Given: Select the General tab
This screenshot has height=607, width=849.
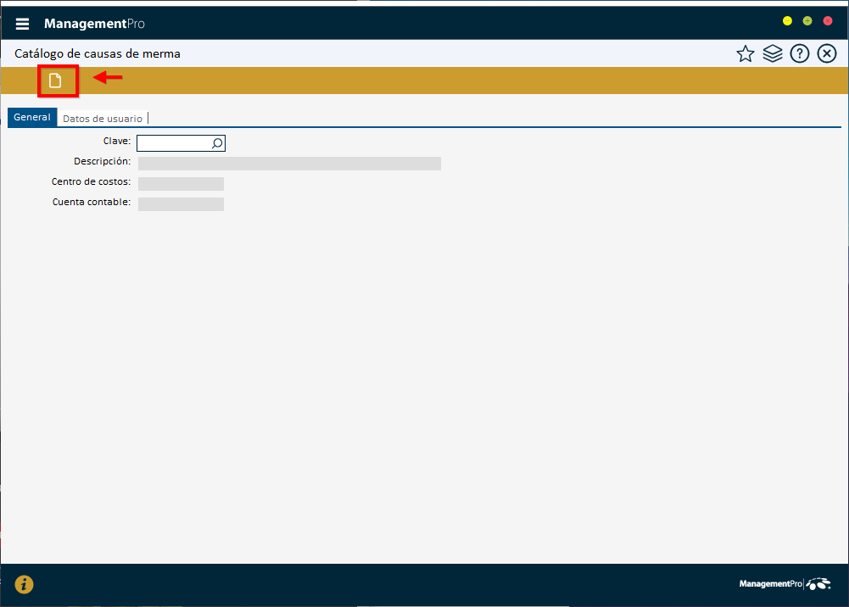Looking at the screenshot, I should point(31,117).
